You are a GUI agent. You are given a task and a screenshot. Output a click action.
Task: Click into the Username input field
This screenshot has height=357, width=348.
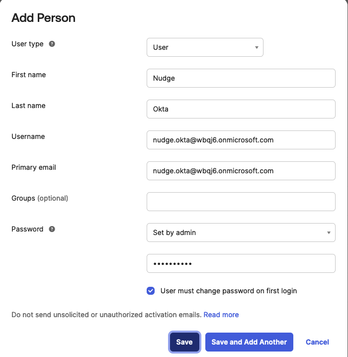(x=241, y=140)
